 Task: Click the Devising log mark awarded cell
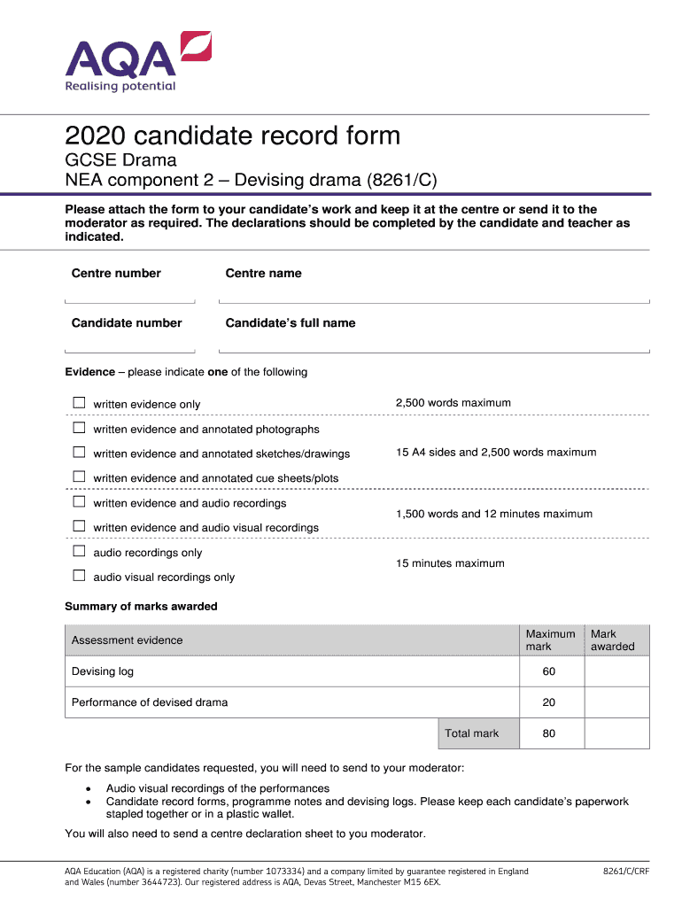tap(616, 671)
